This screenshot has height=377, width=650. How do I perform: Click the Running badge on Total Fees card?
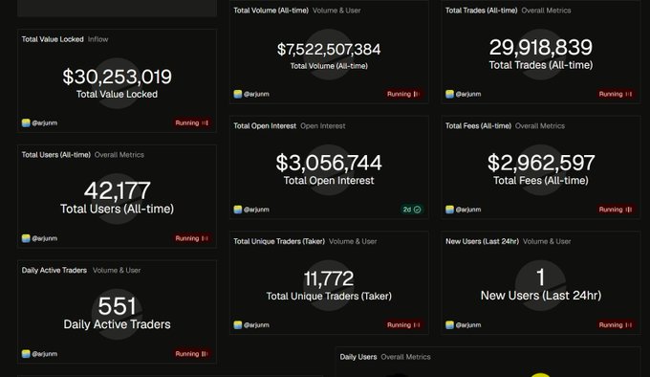616,210
